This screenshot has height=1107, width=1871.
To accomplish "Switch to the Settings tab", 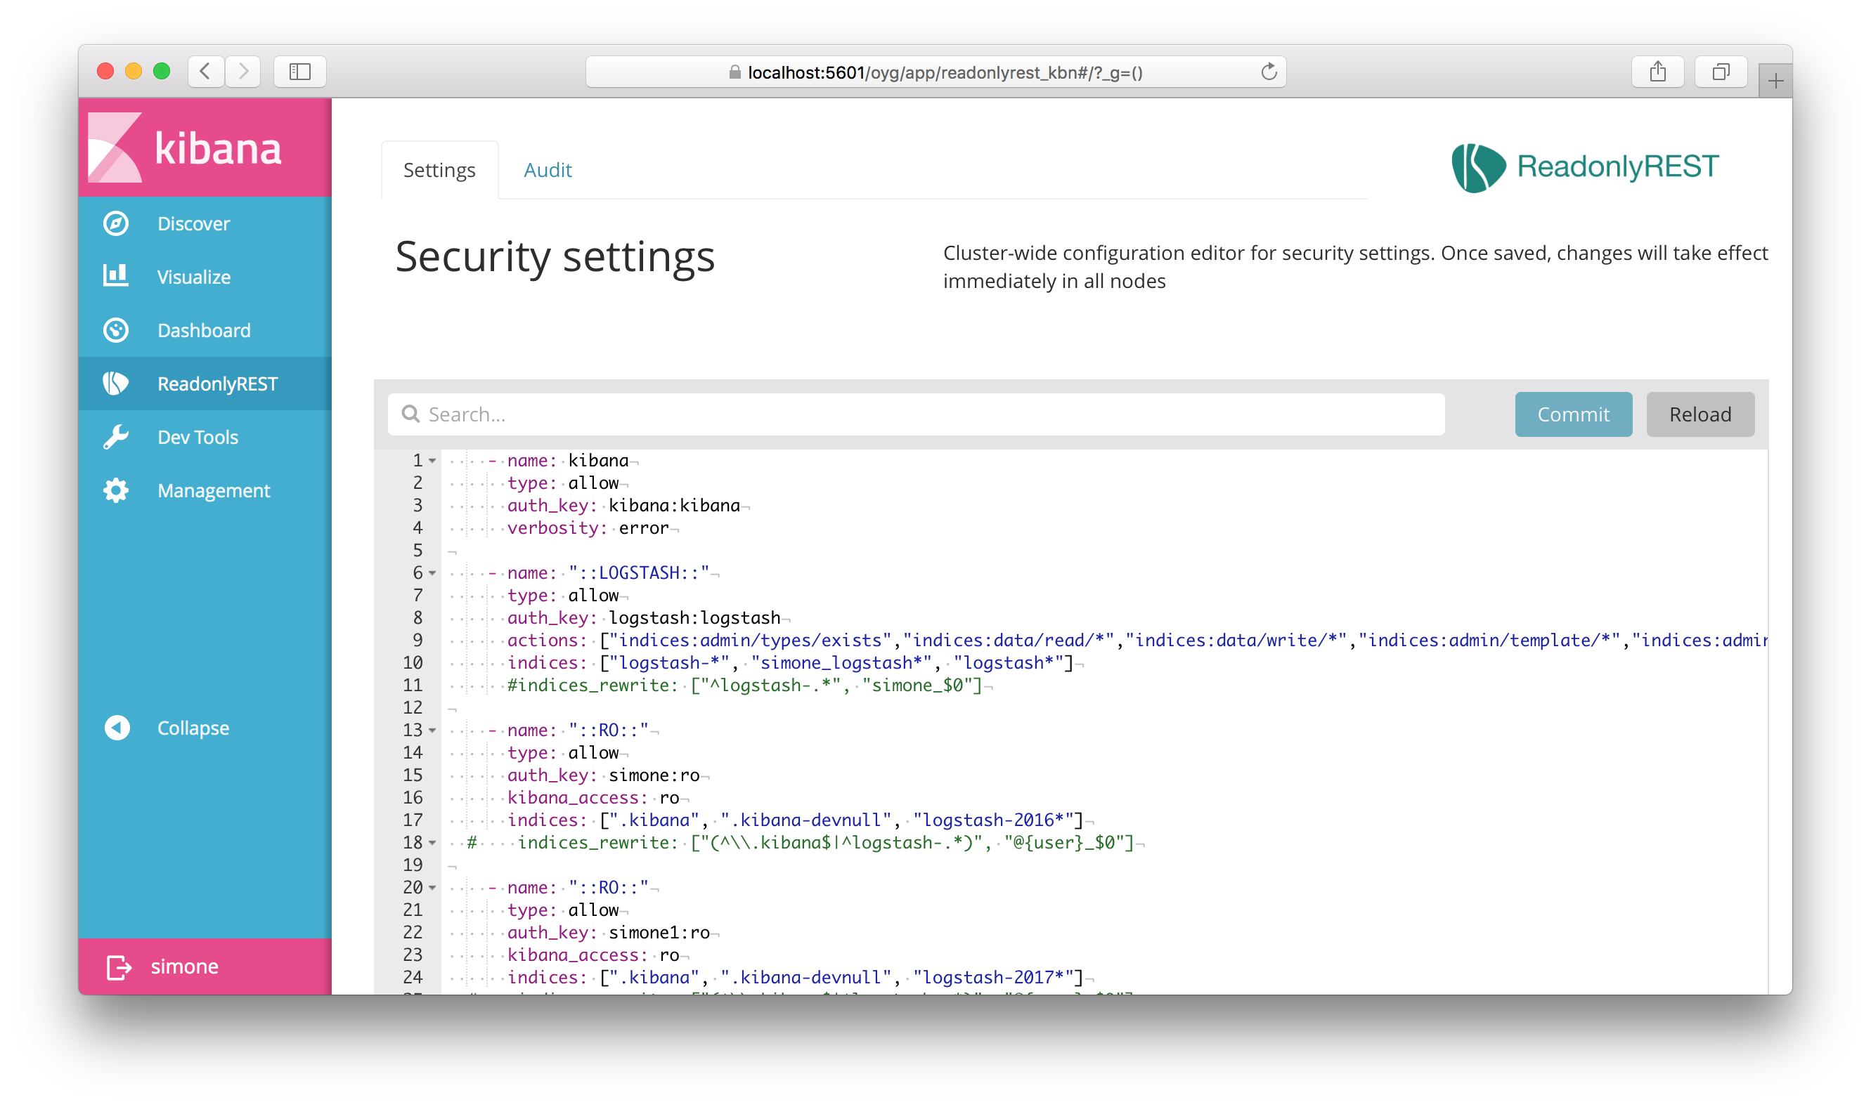I will (x=439, y=170).
